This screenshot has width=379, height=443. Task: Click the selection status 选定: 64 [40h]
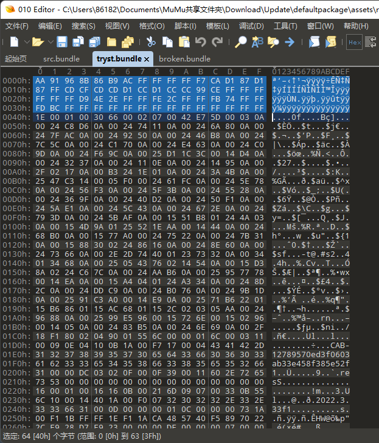[x=27, y=436]
